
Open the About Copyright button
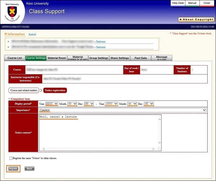[196, 19]
